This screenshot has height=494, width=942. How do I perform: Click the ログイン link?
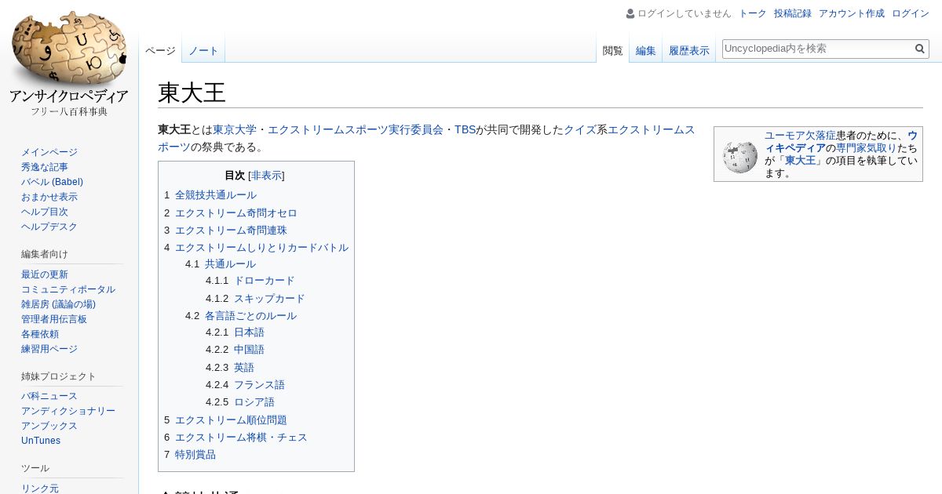(911, 13)
